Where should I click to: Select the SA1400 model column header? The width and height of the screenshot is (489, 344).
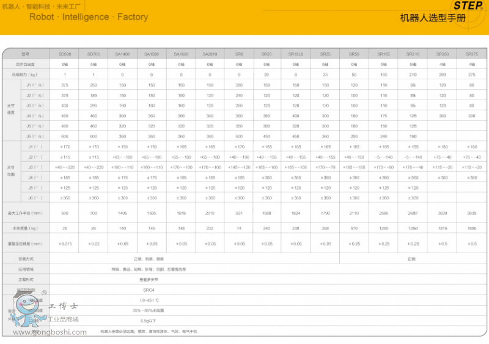coord(122,54)
